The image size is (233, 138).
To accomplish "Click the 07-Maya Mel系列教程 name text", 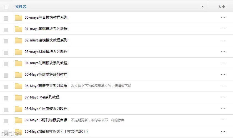I will point(42,97).
